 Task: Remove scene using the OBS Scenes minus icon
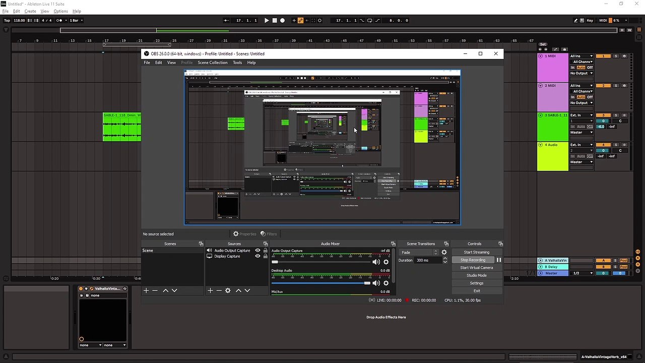click(x=155, y=290)
